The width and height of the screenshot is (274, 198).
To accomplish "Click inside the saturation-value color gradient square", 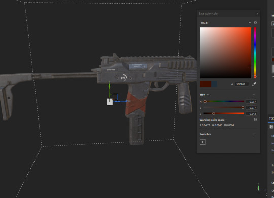I will [225, 53].
